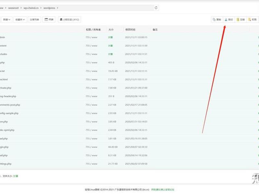
Task: Go to the root directory (41G) disk button
Action: pyautogui.click(x=69, y=20)
